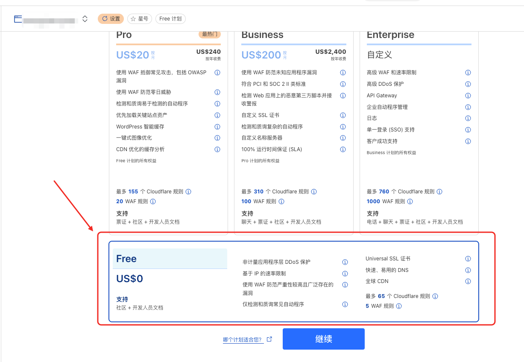Click info icon beside 310 个 Cloudflare 规则
Screen dimensions: 524x362
click(x=314, y=192)
